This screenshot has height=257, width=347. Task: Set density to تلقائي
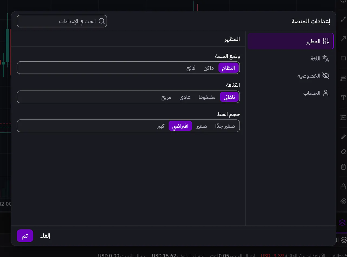tap(229, 97)
